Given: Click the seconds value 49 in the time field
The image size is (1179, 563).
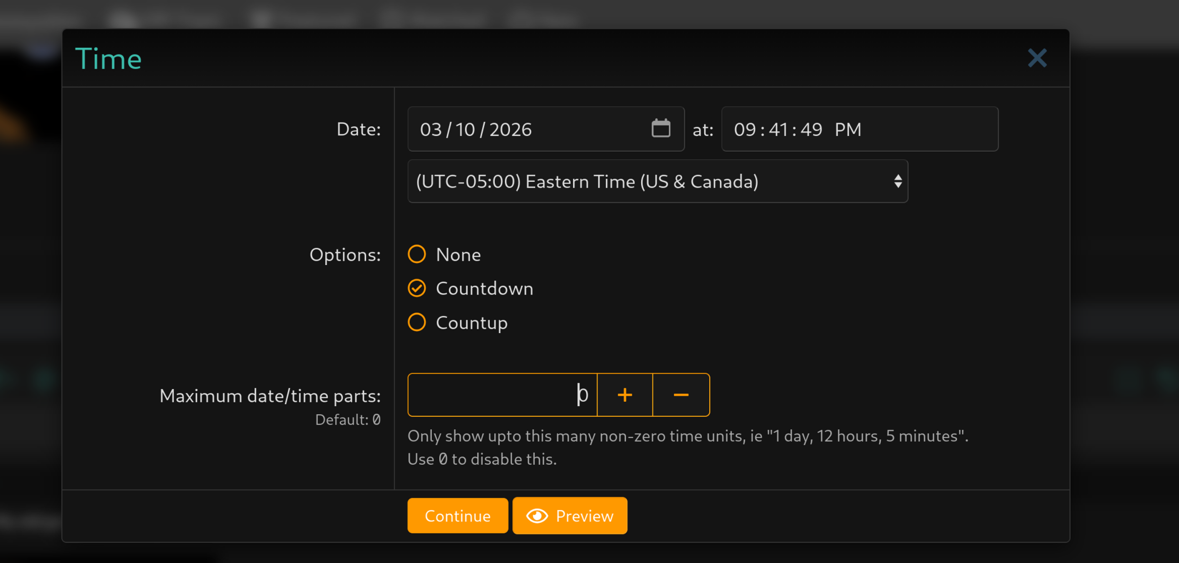Looking at the screenshot, I should [811, 130].
